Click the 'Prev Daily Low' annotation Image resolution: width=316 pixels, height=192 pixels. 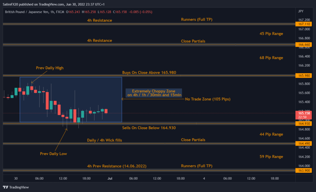[x=53, y=154]
